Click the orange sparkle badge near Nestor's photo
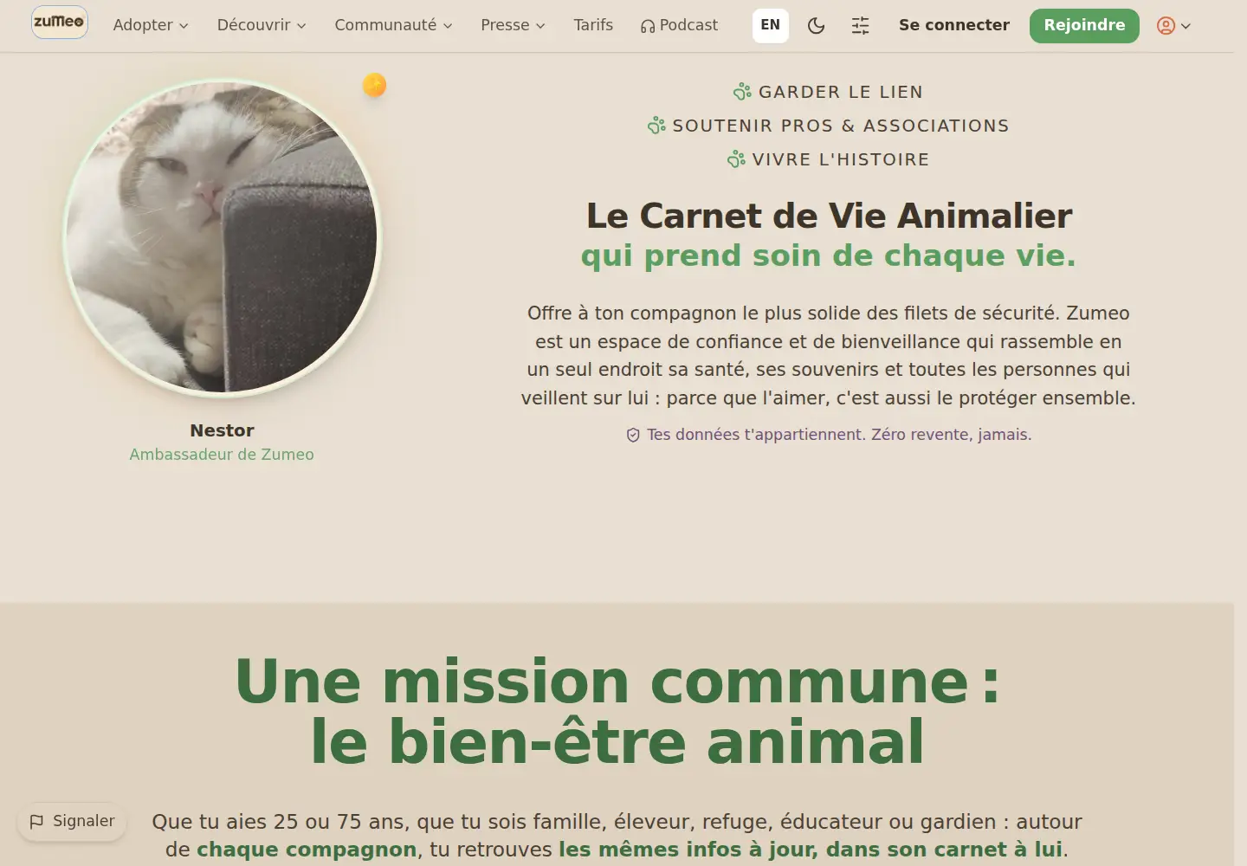 (x=374, y=85)
